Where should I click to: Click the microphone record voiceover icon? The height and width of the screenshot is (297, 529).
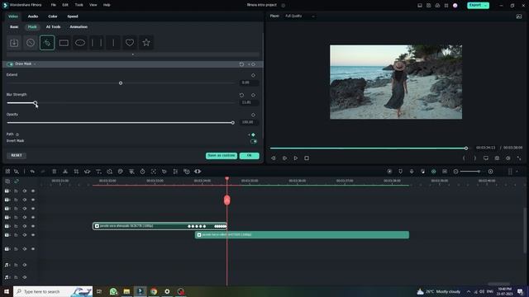[x=412, y=172]
